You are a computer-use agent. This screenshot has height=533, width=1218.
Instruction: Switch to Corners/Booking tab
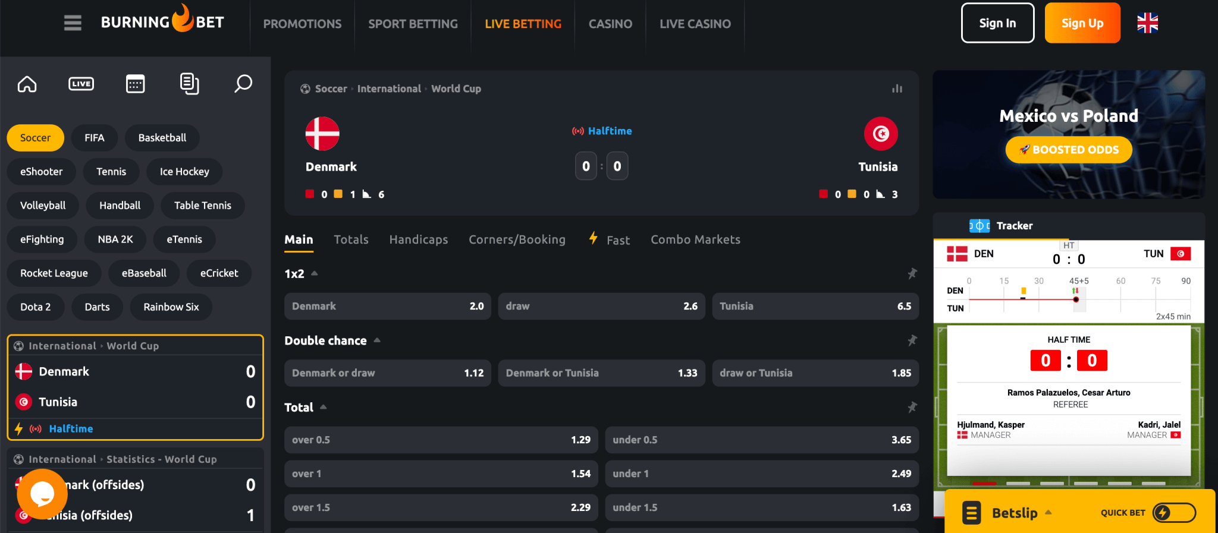[x=517, y=239]
